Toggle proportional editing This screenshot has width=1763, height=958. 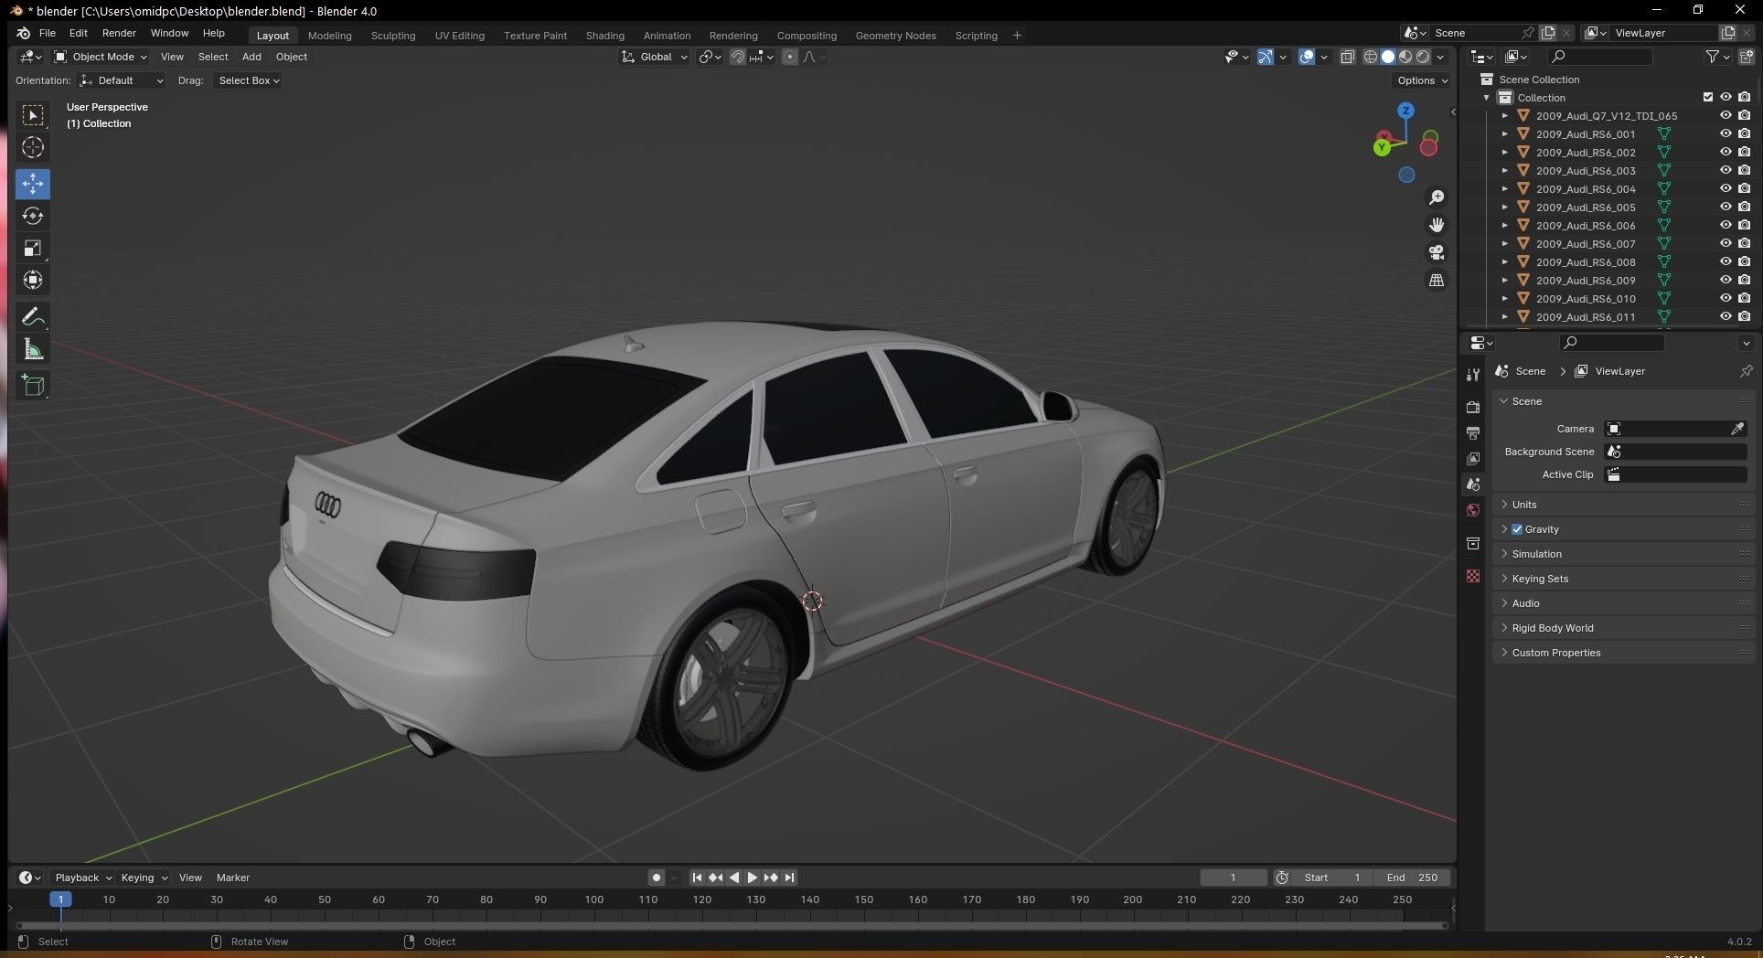[790, 57]
